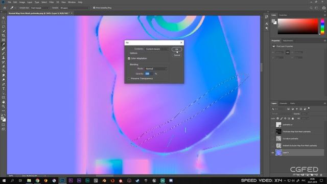Image resolution: width=327 pixels, height=184 pixels.
Task: Open the Sample All Layers dropdown
Action: (75, 8)
